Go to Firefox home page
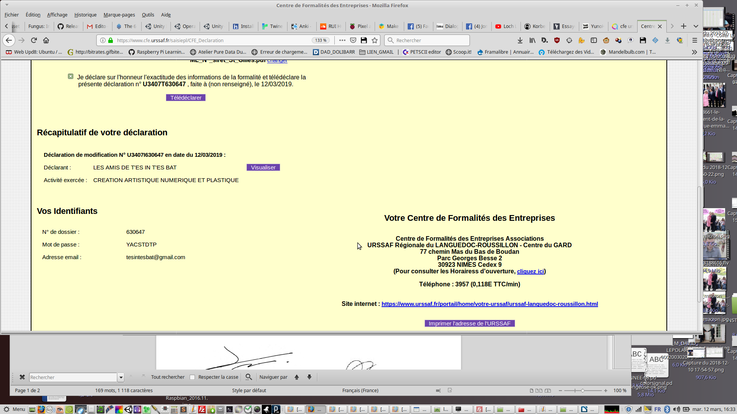The width and height of the screenshot is (737, 414). (46, 40)
